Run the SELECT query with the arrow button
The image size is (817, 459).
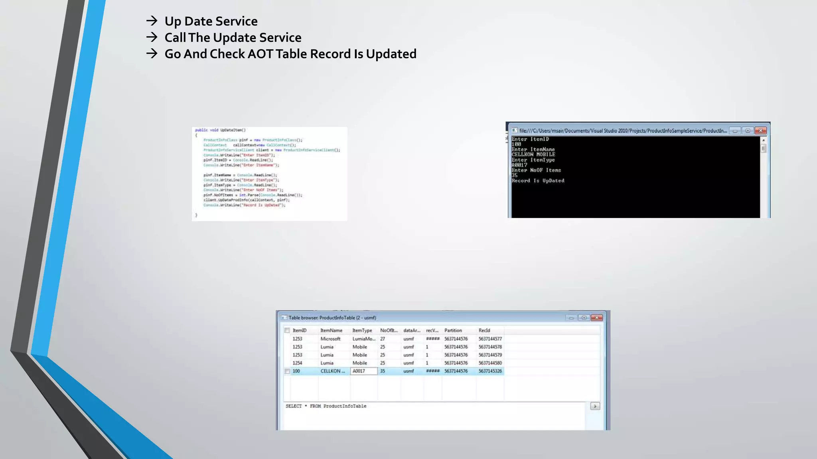(595, 406)
